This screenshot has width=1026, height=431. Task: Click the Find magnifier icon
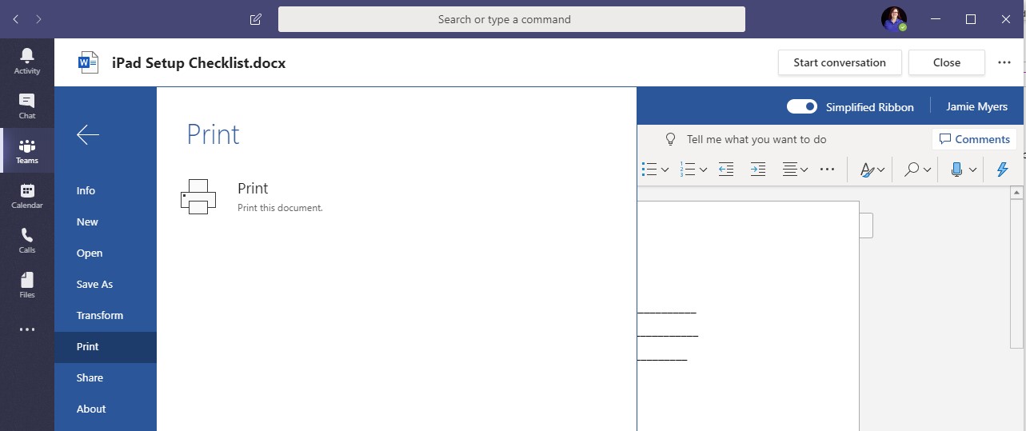pyautogui.click(x=912, y=170)
